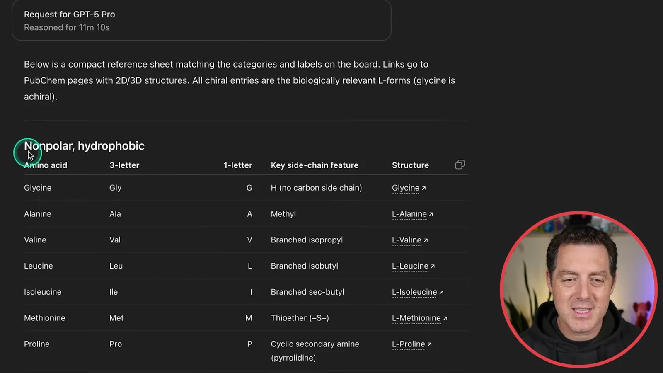Image resolution: width=663 pixels, height=373 pixels.
Task: Copy the Nonpolar hydrophobic table
Action: click(x=460, y=165)
